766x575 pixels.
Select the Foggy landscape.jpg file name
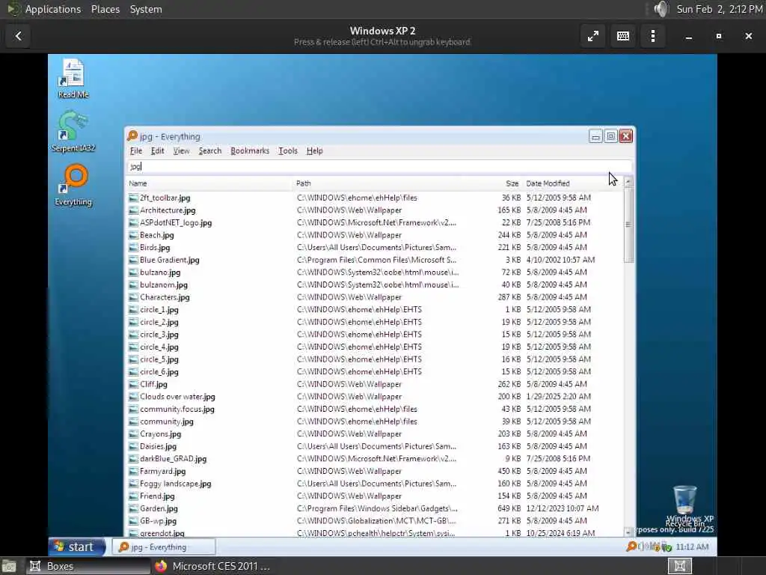(175, 484)
